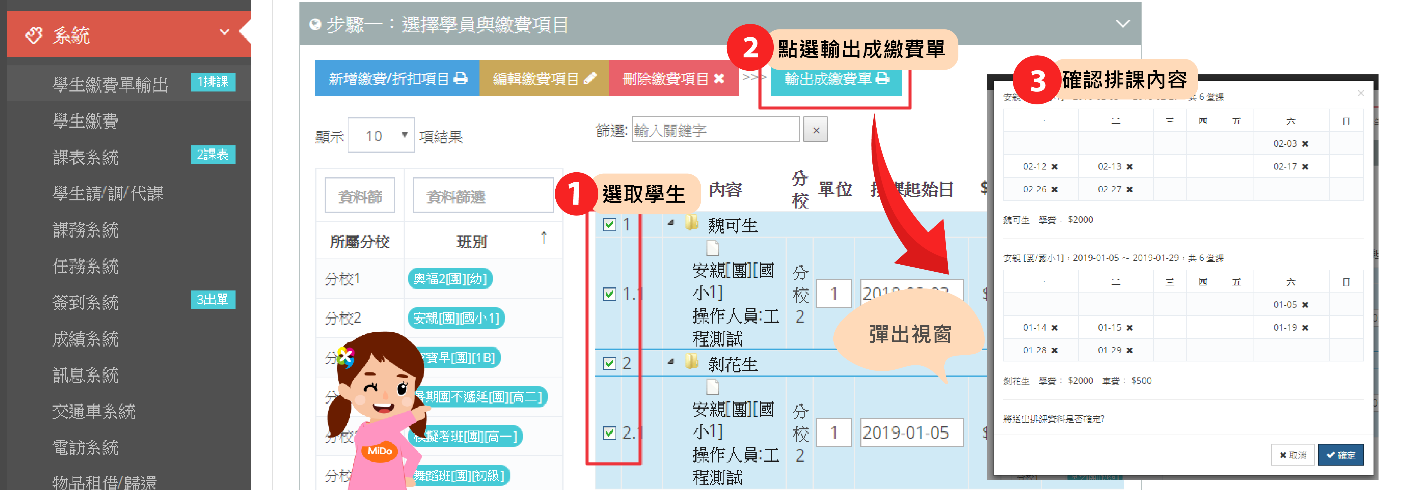Viewport: 1405px width, 490px height.
Task: Sort the 班別 column with arrow
Action: tap(543, 237)
